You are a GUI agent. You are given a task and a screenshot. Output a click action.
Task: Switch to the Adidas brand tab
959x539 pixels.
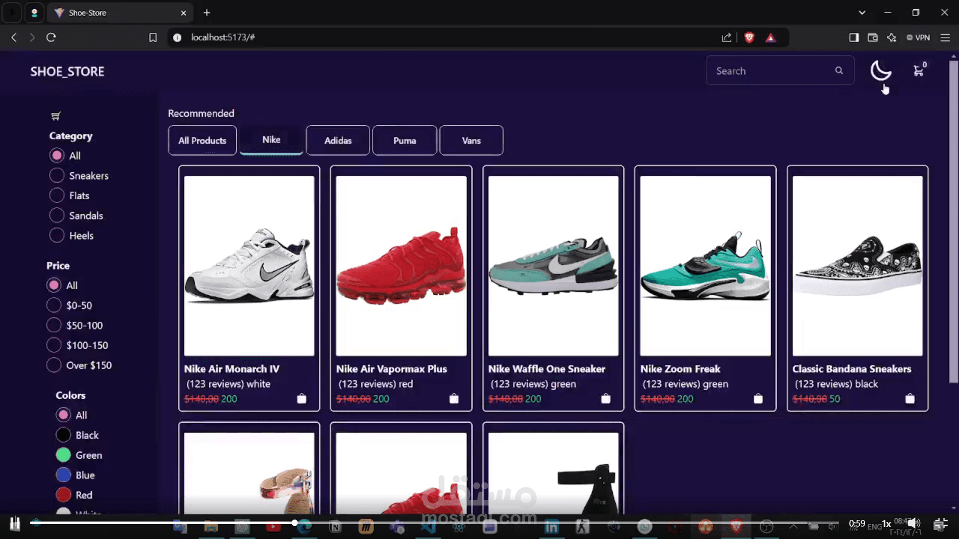click(x=338, y=141)
